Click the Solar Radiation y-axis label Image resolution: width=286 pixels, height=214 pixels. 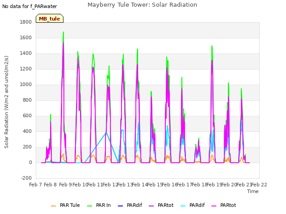[6, 102]
